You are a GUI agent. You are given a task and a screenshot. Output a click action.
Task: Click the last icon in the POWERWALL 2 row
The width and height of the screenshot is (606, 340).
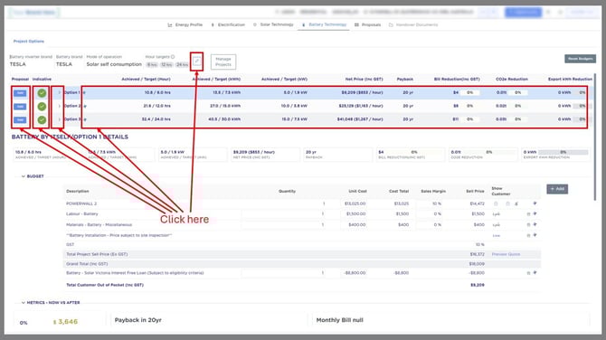pos(535,203)
